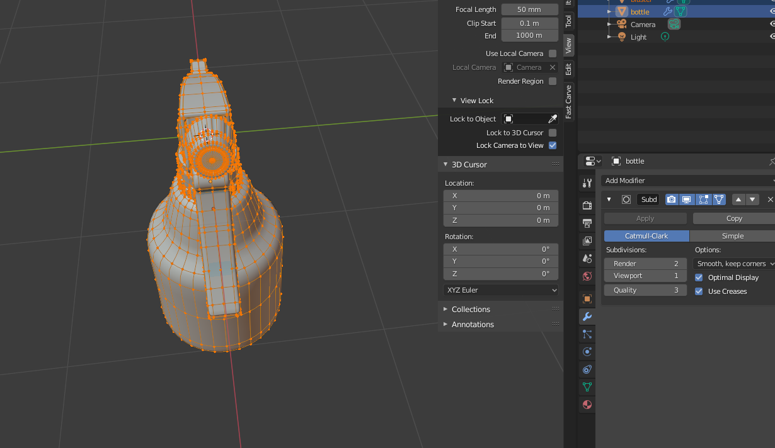775x448 pixels.
Task: Open the Particle Properties tab
Action: 587,334
